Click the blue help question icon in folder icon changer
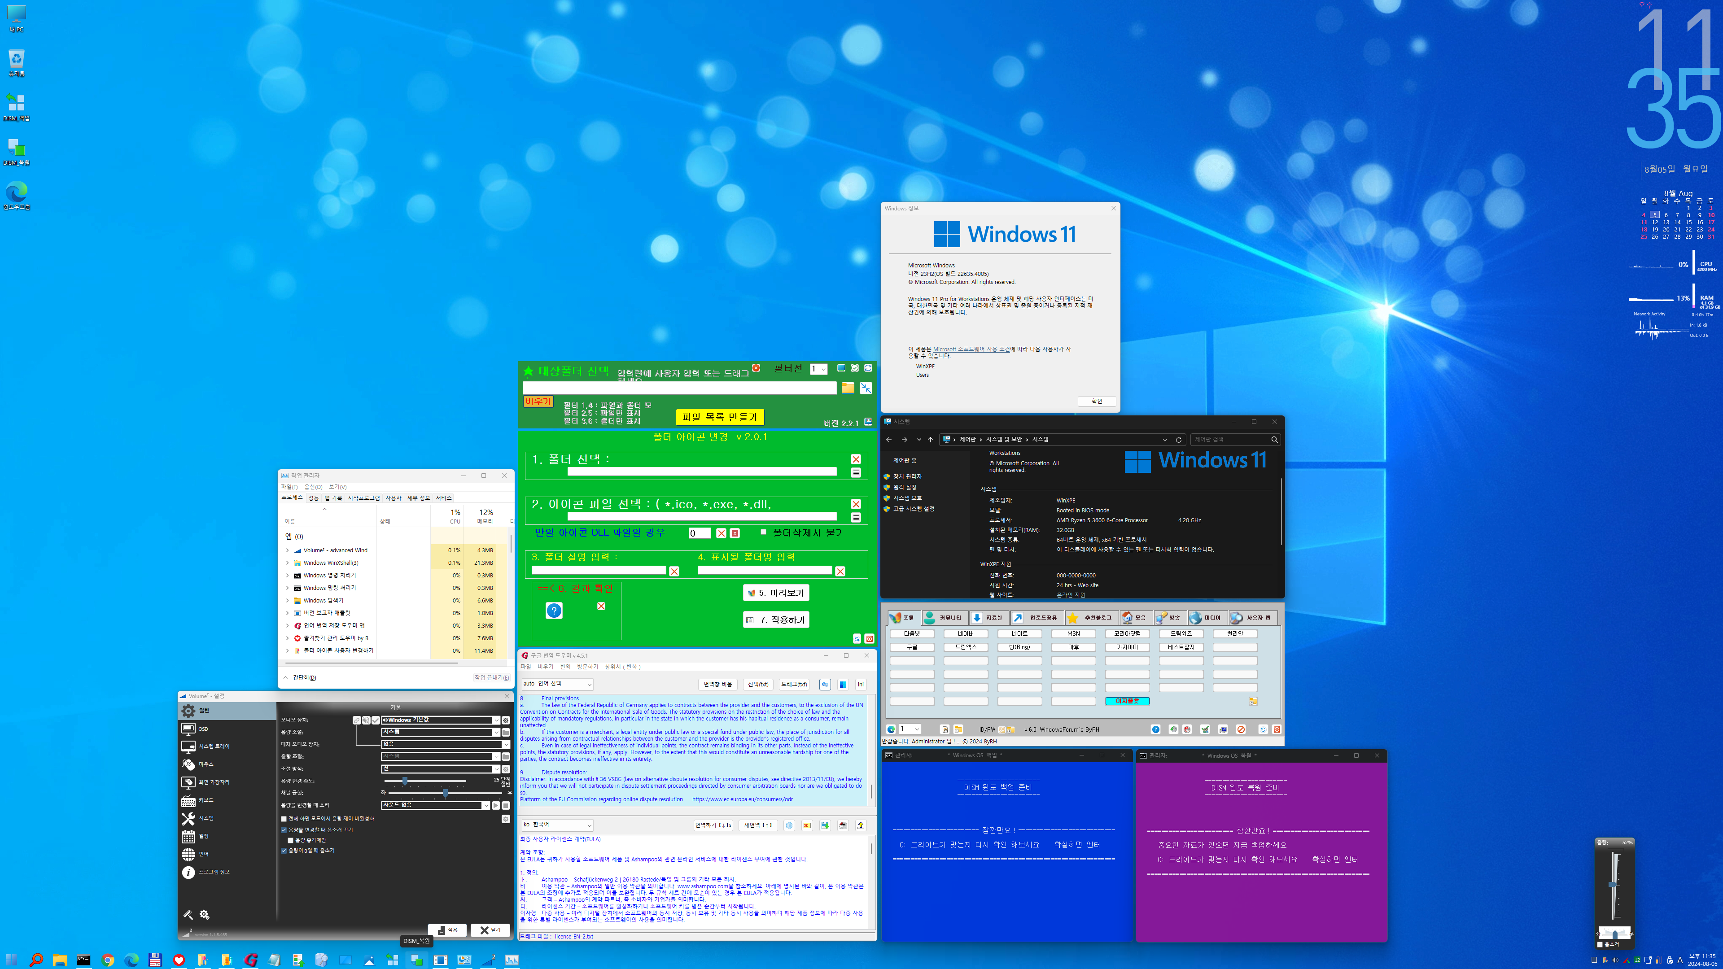Viewport: 1723px width, 969px height. pos(554,611)
